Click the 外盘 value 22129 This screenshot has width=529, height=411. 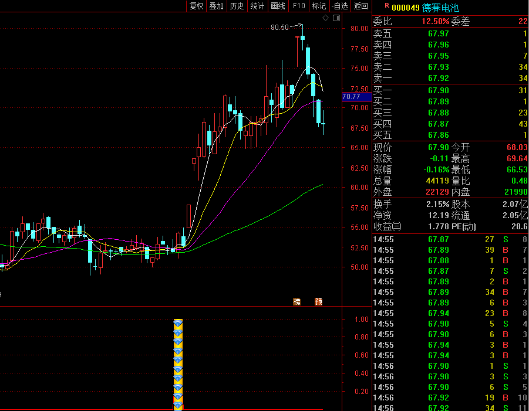tap(437, 192)
